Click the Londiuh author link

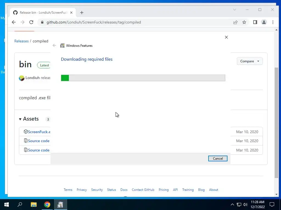pos(32,78)
